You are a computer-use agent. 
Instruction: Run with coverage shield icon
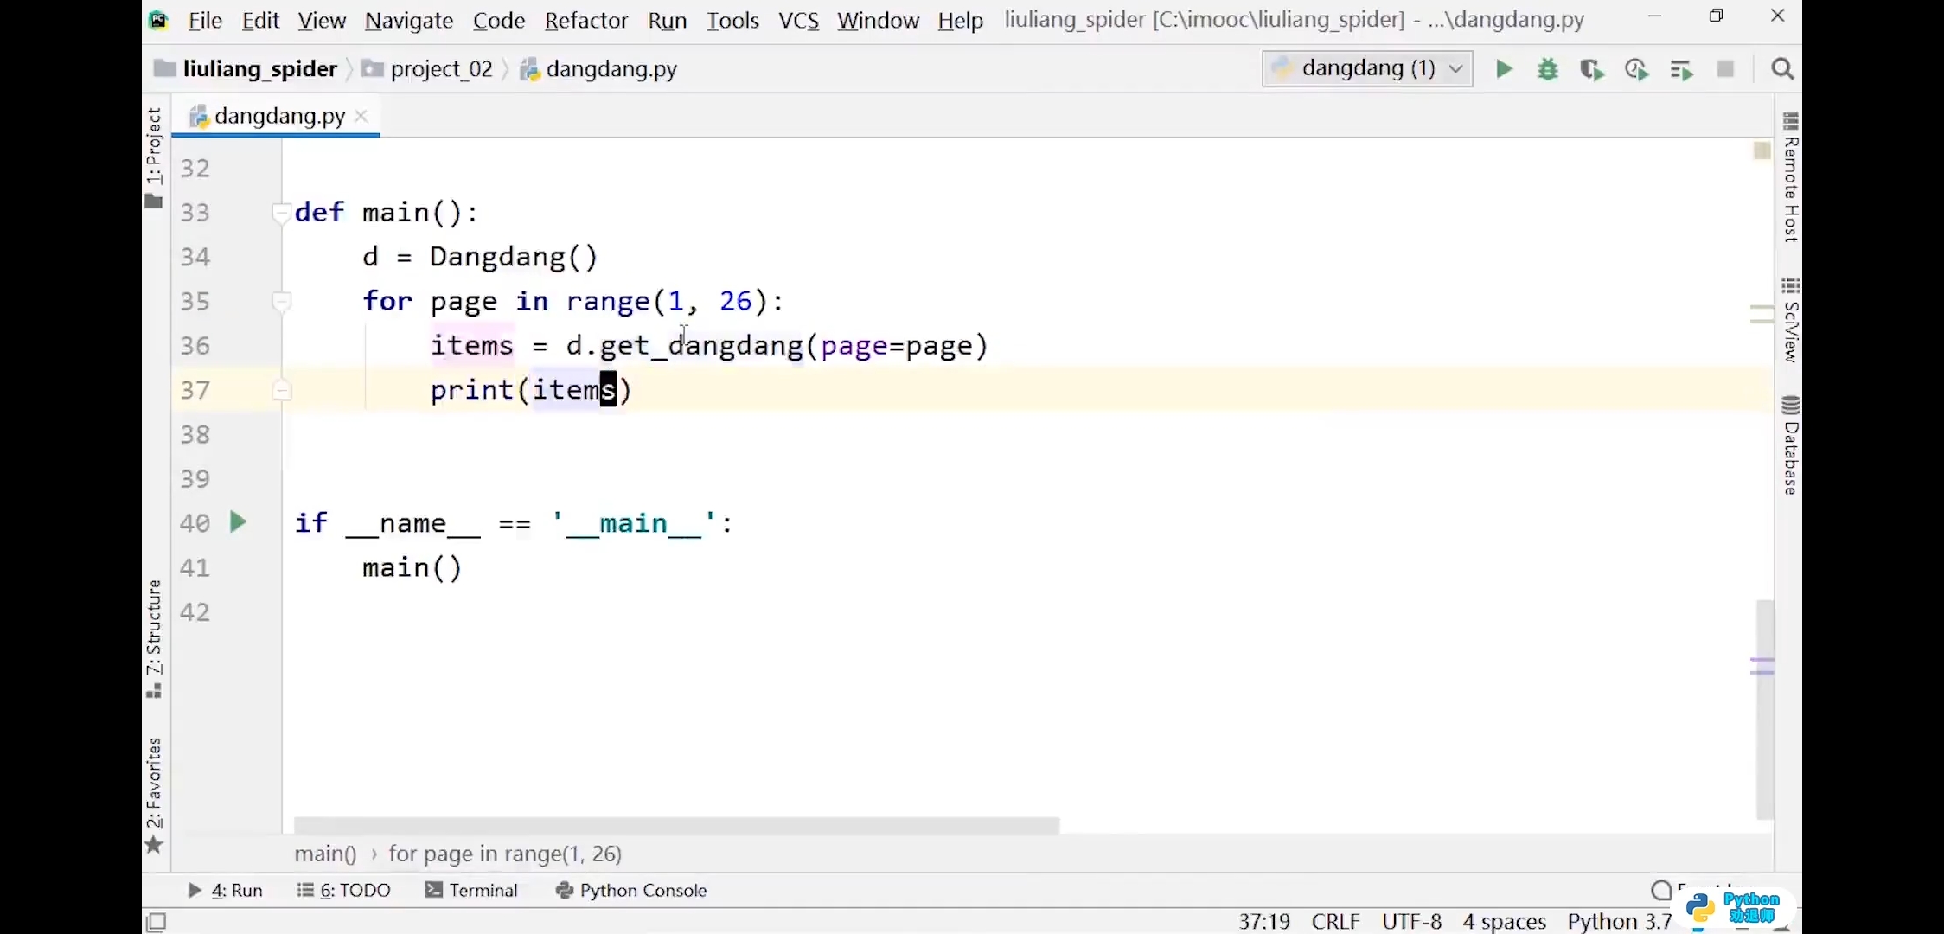pyautogui.click(x=1591, y=69)
